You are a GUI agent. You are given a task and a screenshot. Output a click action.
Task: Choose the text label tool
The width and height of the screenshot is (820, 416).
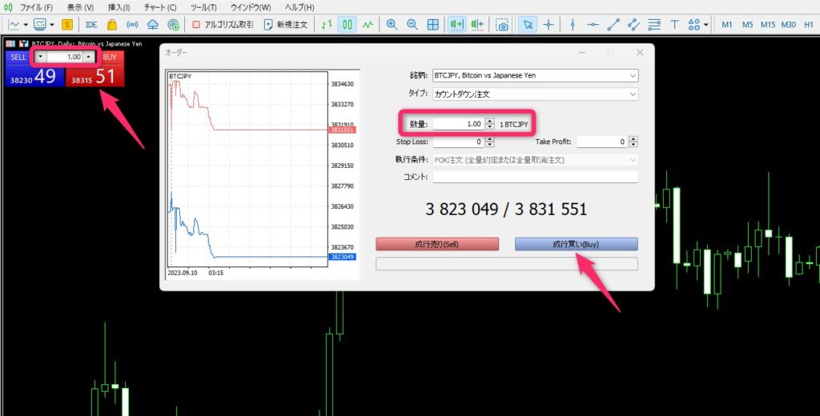point(675,25)
